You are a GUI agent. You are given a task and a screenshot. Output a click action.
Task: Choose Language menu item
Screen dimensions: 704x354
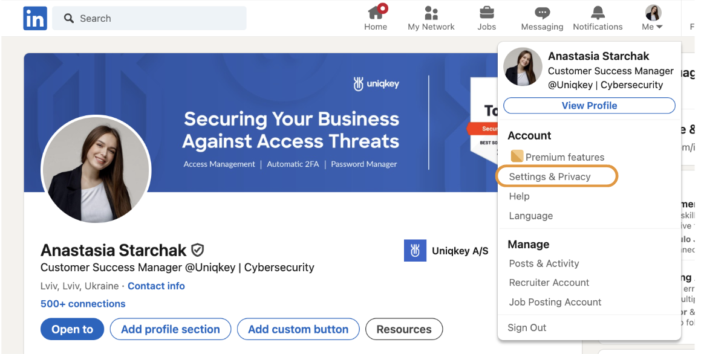[530, 216]
